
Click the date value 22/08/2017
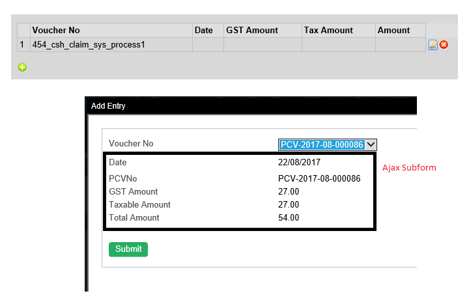[300, 162]
